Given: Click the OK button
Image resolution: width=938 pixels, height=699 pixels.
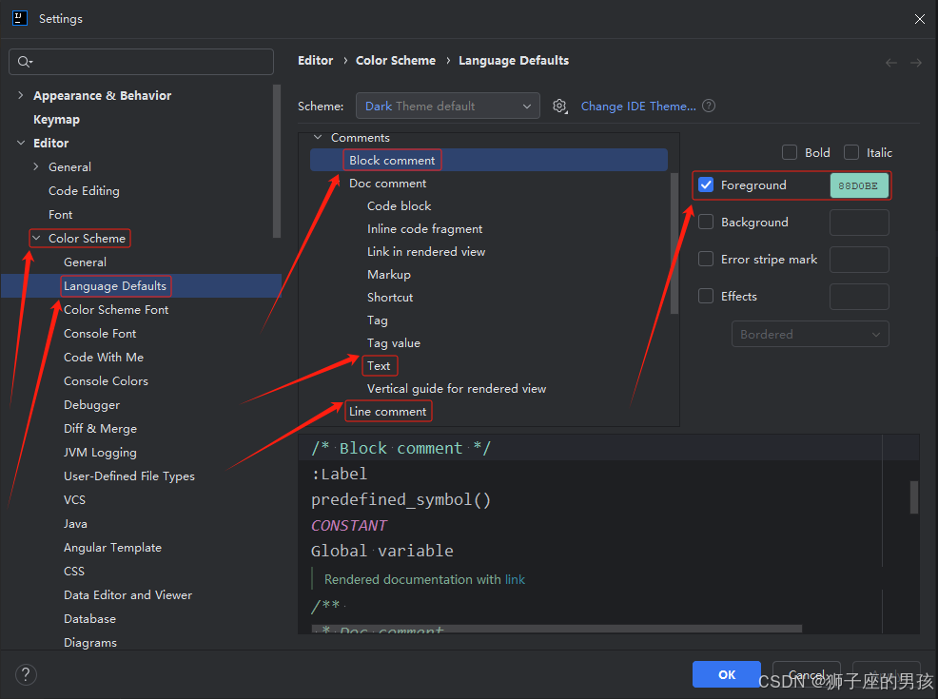Looking at the screenshot, I should [726, 674].
